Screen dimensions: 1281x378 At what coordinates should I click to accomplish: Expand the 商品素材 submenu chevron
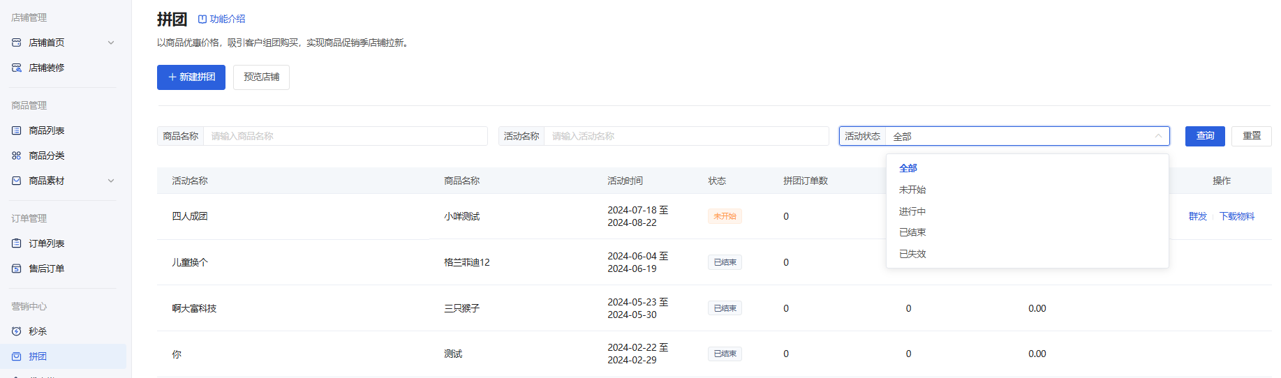(111, 181)
